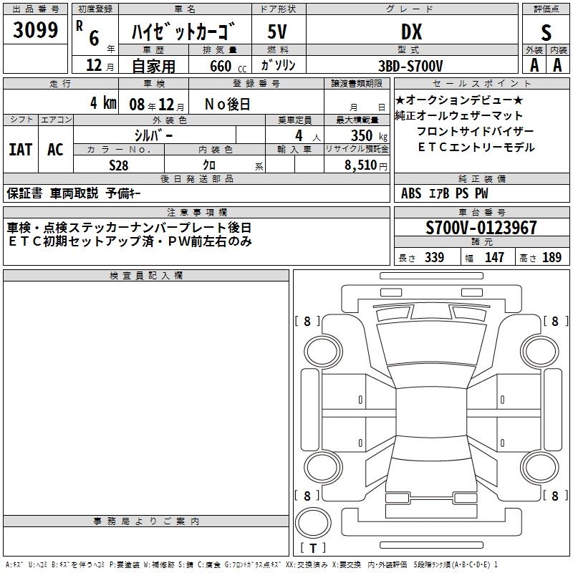The image size is (573, 573).
Task: Select the line "★オークションデビュー★"
Action: point(459,100)
